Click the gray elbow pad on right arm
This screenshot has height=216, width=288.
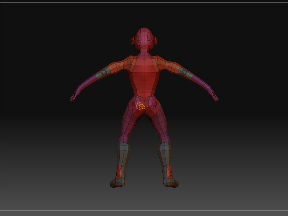pos(185,73)
